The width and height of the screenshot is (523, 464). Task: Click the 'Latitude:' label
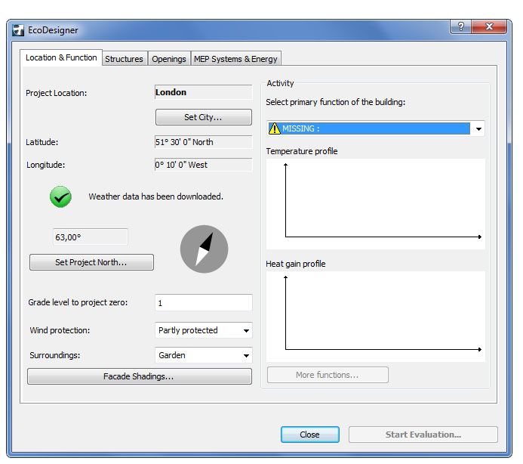coord(42,142)
